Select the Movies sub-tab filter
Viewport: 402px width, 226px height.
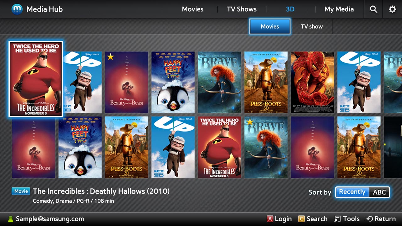click(270, 26)
